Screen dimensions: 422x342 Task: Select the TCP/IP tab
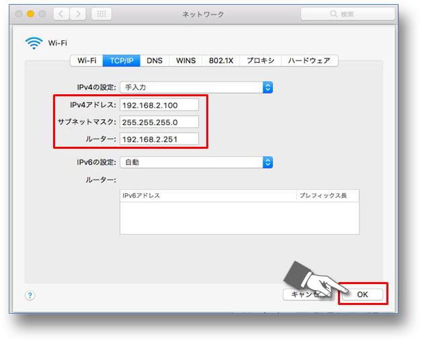tap(122, 61)
